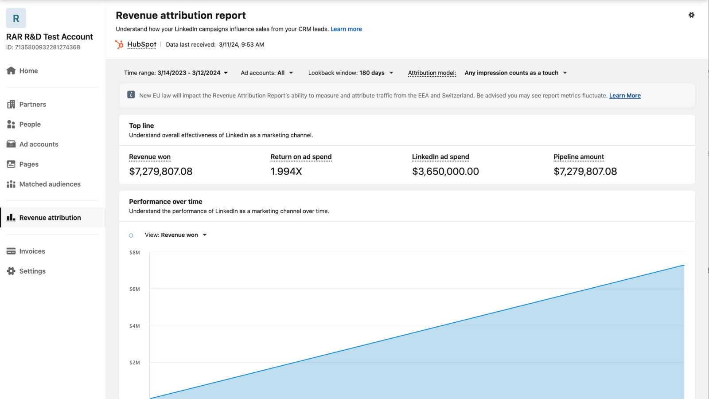This screenshot has height=399, width=709.
Task: Click the Home house icon in sidebar
Action: pyautogui.click(x=11, y=71)
